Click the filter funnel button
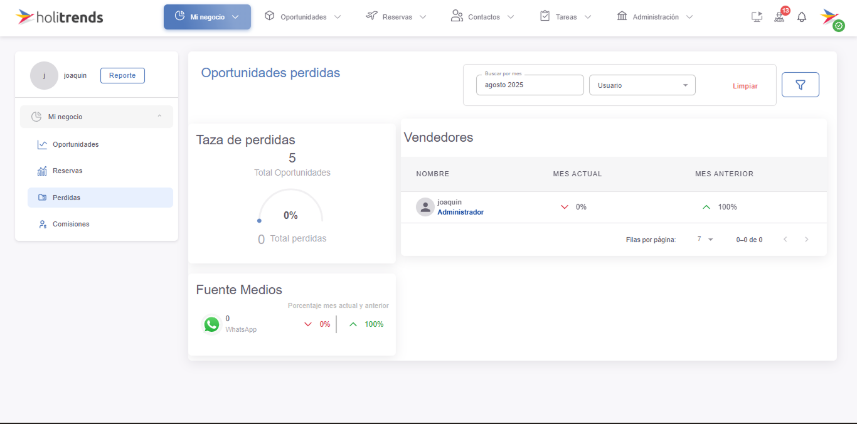 click(x=801, y=85)
